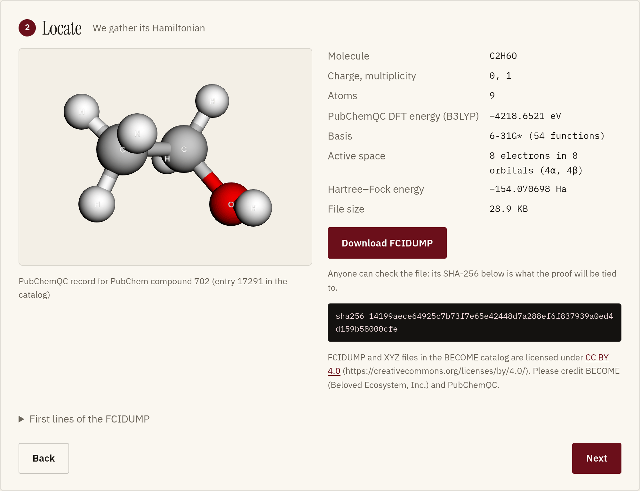
Task: Select the file size value 28.9 KB
Action: point(508,209)
